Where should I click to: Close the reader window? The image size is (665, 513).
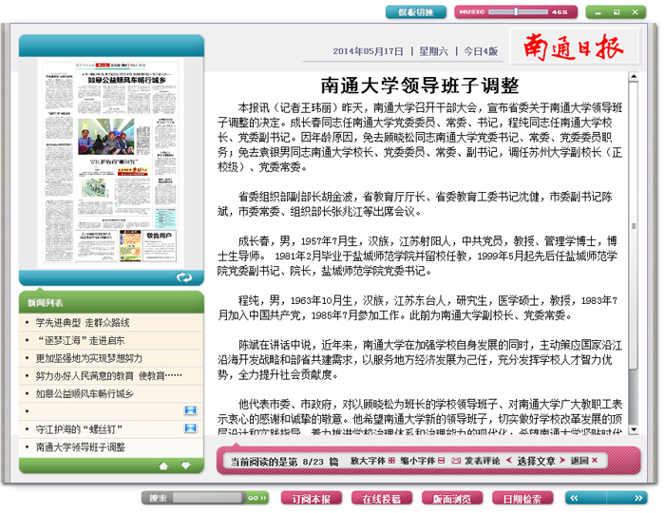(635, 12)
